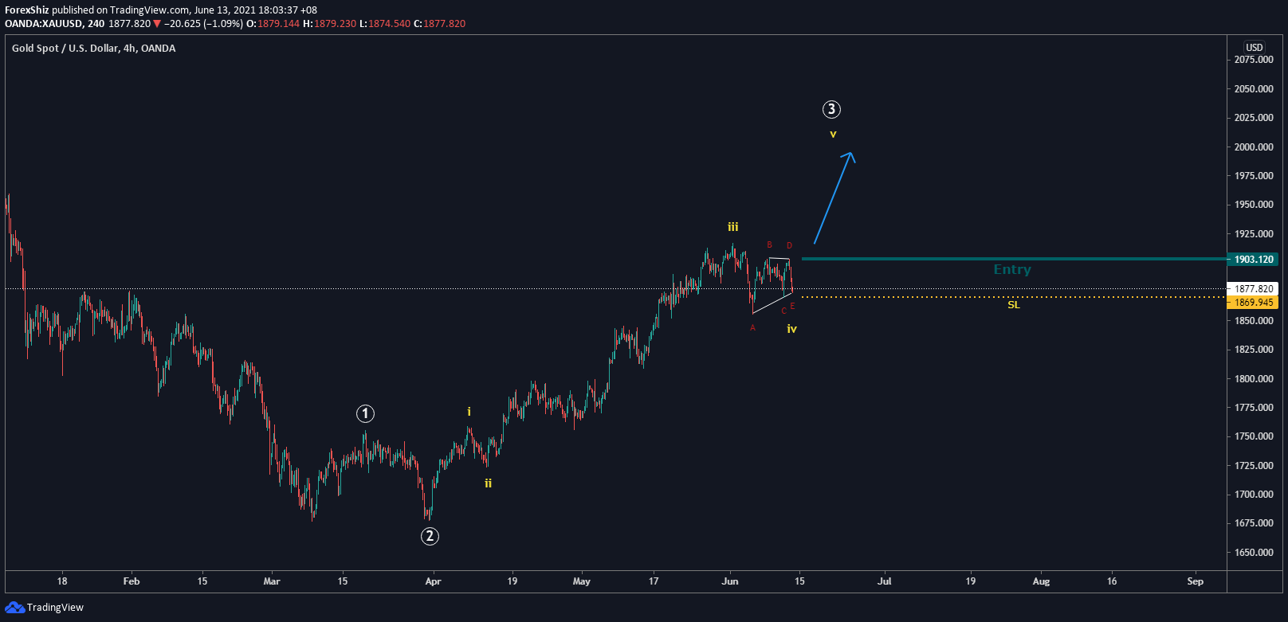Click the Sep date axis label
The height and width of the screenshot is (622, 1288).
point(1195,581)
